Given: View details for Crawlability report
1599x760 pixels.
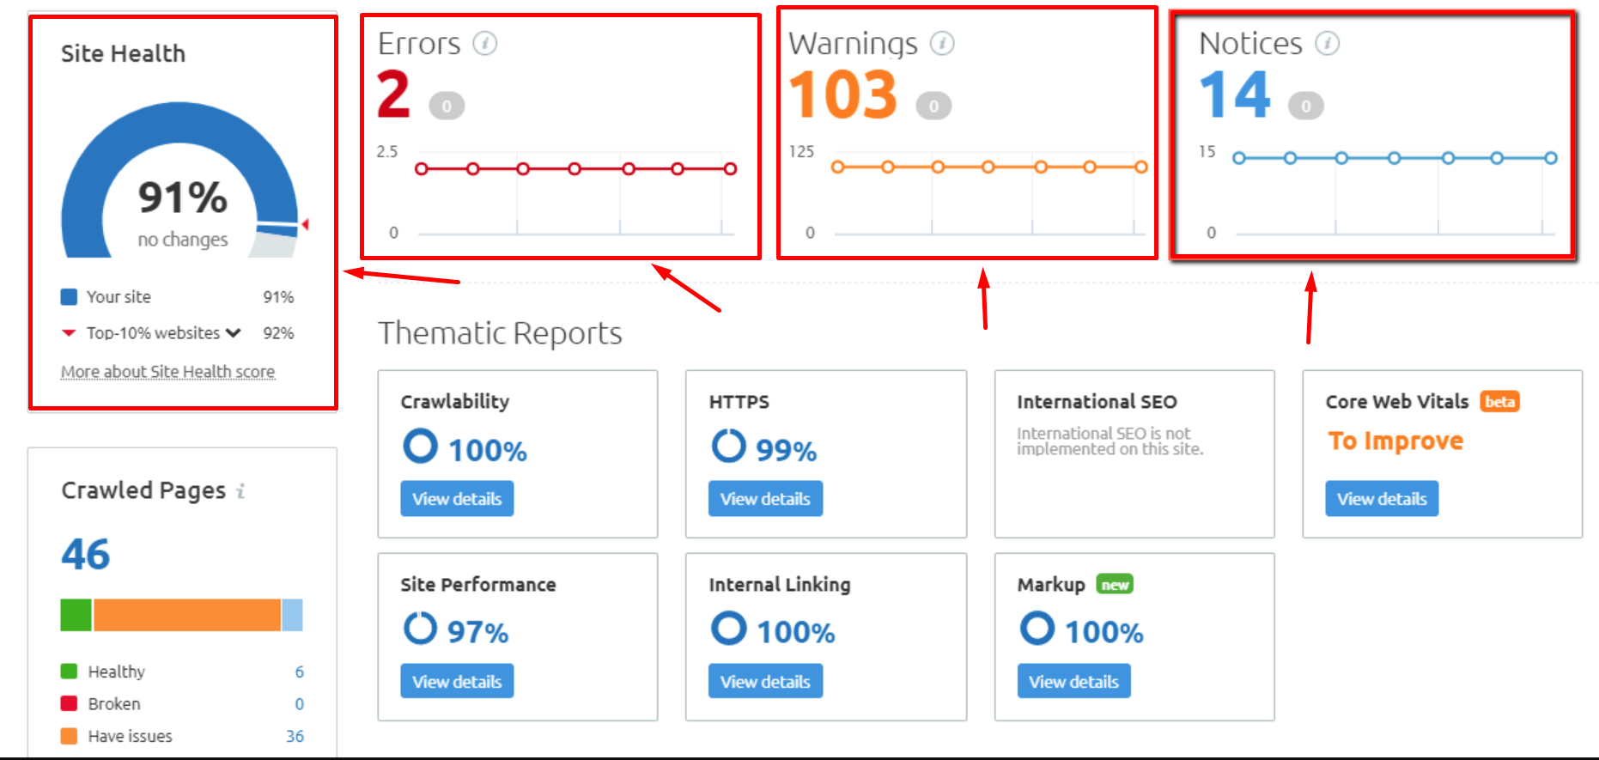Looking at the screenshot, I should pos(457,499).
